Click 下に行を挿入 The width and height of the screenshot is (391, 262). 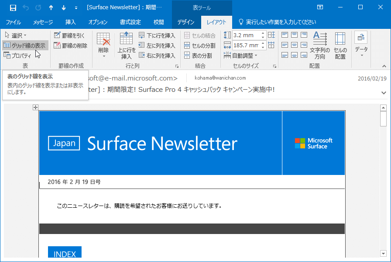157,35
